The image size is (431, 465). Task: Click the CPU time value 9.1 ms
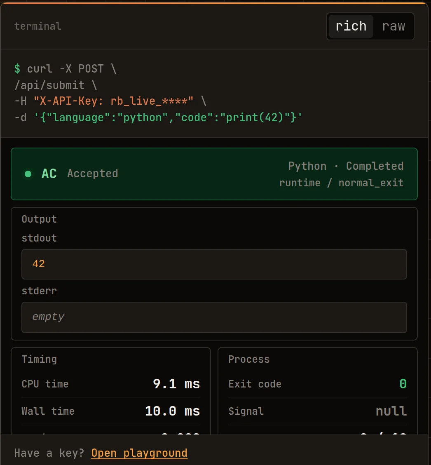tap(176, 384)
